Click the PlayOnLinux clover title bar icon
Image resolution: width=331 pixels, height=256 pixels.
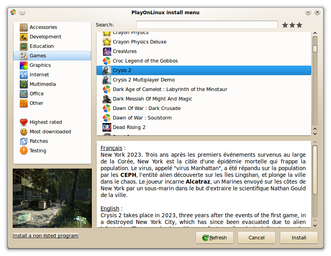point(13,12)
